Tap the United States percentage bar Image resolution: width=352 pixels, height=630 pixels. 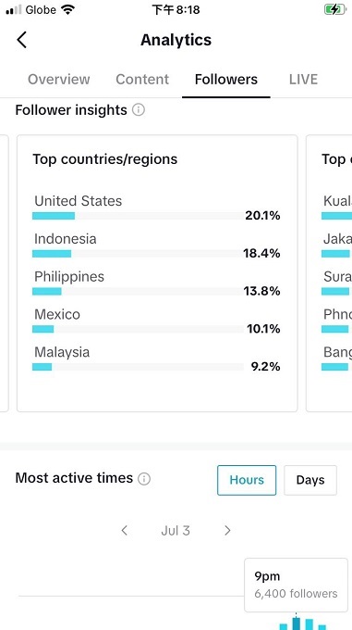[138, 216]
